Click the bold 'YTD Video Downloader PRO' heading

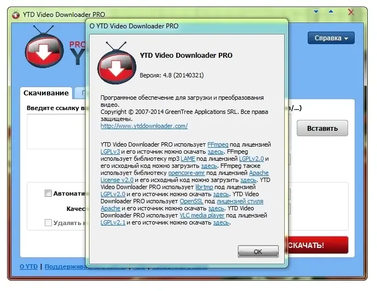[186, 55]
